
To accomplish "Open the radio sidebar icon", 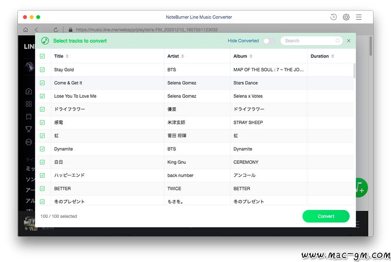I will click(28, 142).
